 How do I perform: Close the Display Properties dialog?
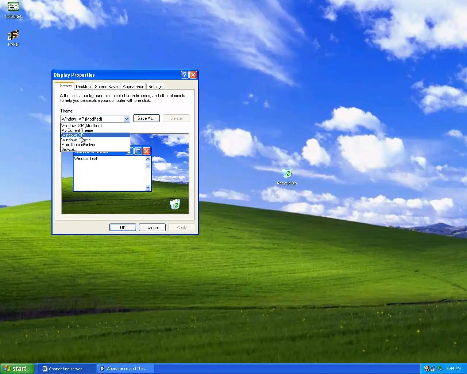pyautogui.click(x=193, y=75)
